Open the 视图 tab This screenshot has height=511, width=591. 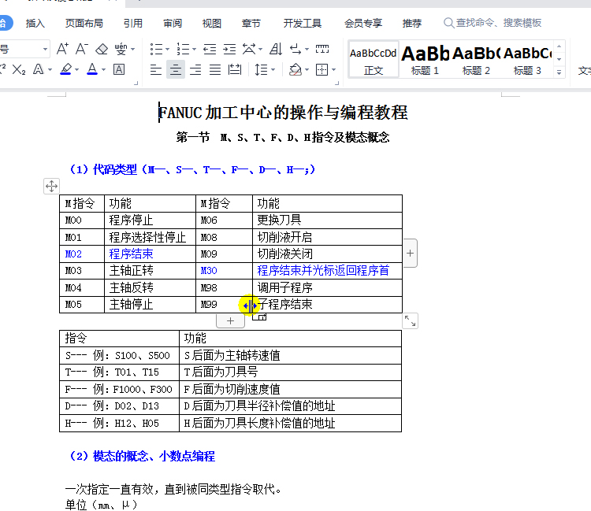click(211, 24)
